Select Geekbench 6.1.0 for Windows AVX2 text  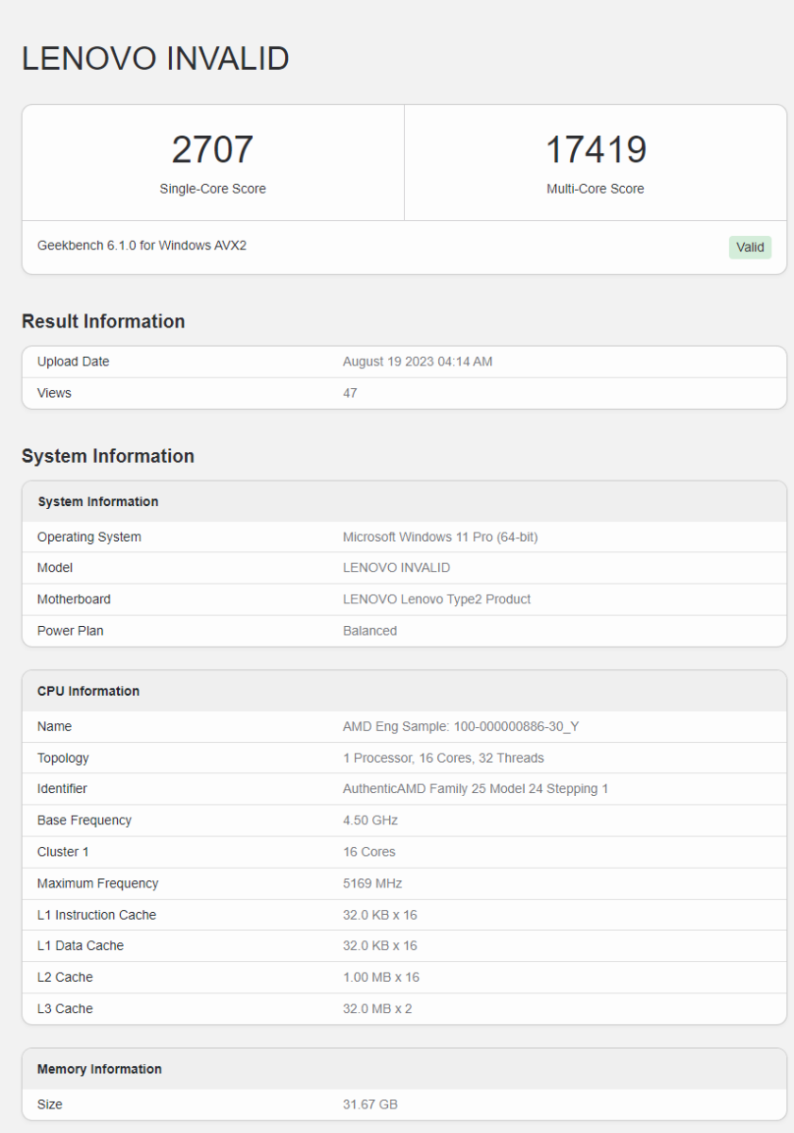[142, 245]
